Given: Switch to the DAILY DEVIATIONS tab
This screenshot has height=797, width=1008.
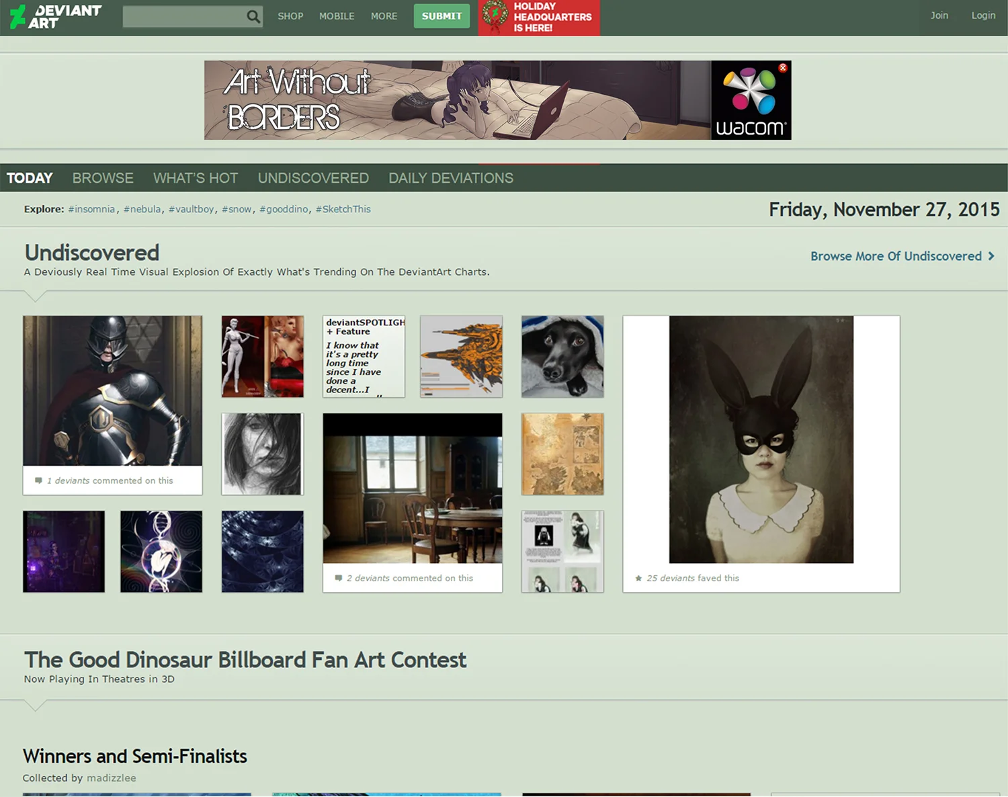Looking at the screenshot, I should [x=450, y=177].
